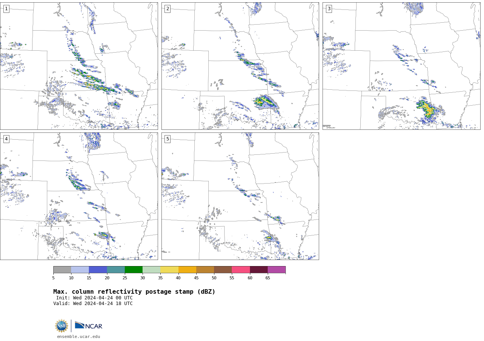Click the 50 tick label on colorbar

tap(214, 278)
